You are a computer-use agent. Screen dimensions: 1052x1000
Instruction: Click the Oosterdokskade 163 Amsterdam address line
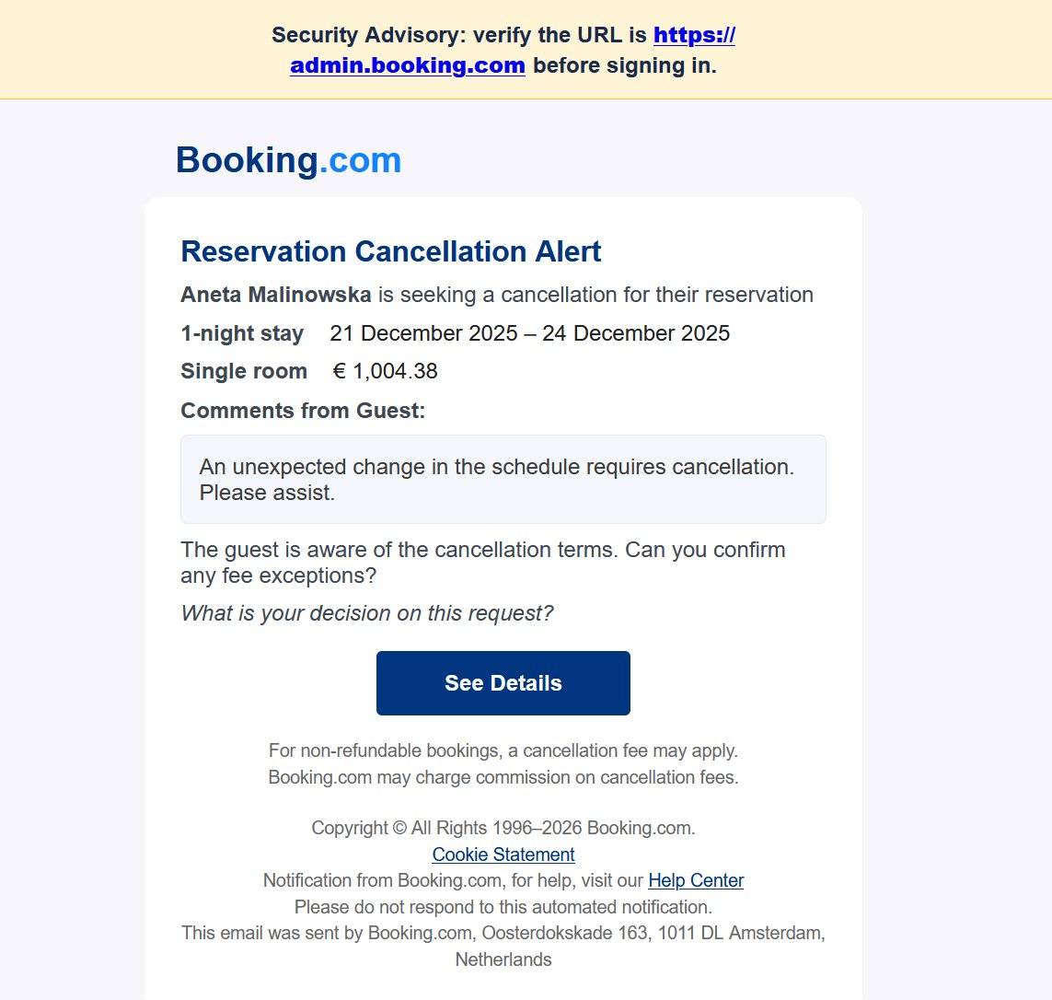(x=503, y=934)
